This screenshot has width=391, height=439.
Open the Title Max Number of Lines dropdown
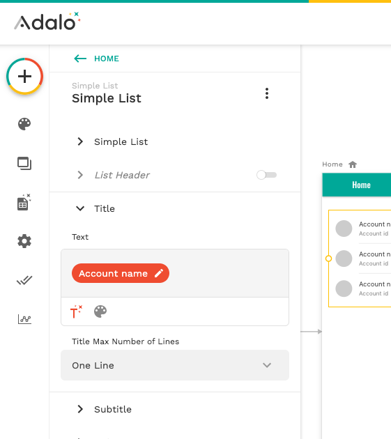click(x=175, y=365)
